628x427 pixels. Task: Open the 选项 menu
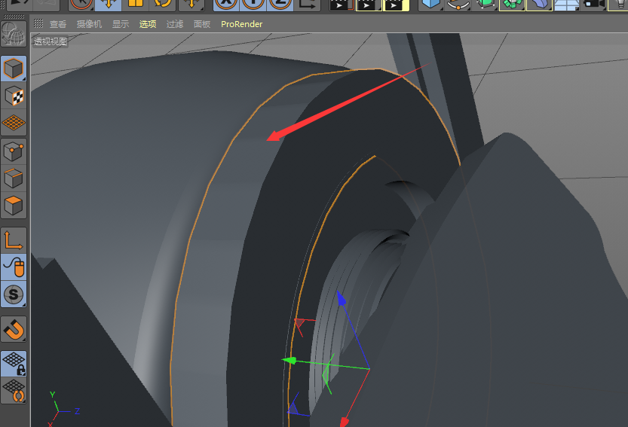coord(148,24)
